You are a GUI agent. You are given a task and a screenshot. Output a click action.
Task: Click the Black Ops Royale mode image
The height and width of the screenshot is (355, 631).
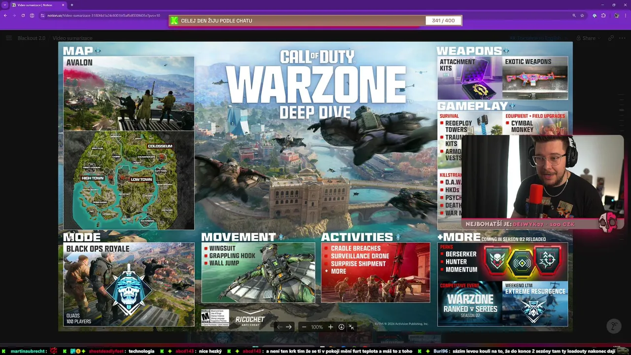[129, 284]
